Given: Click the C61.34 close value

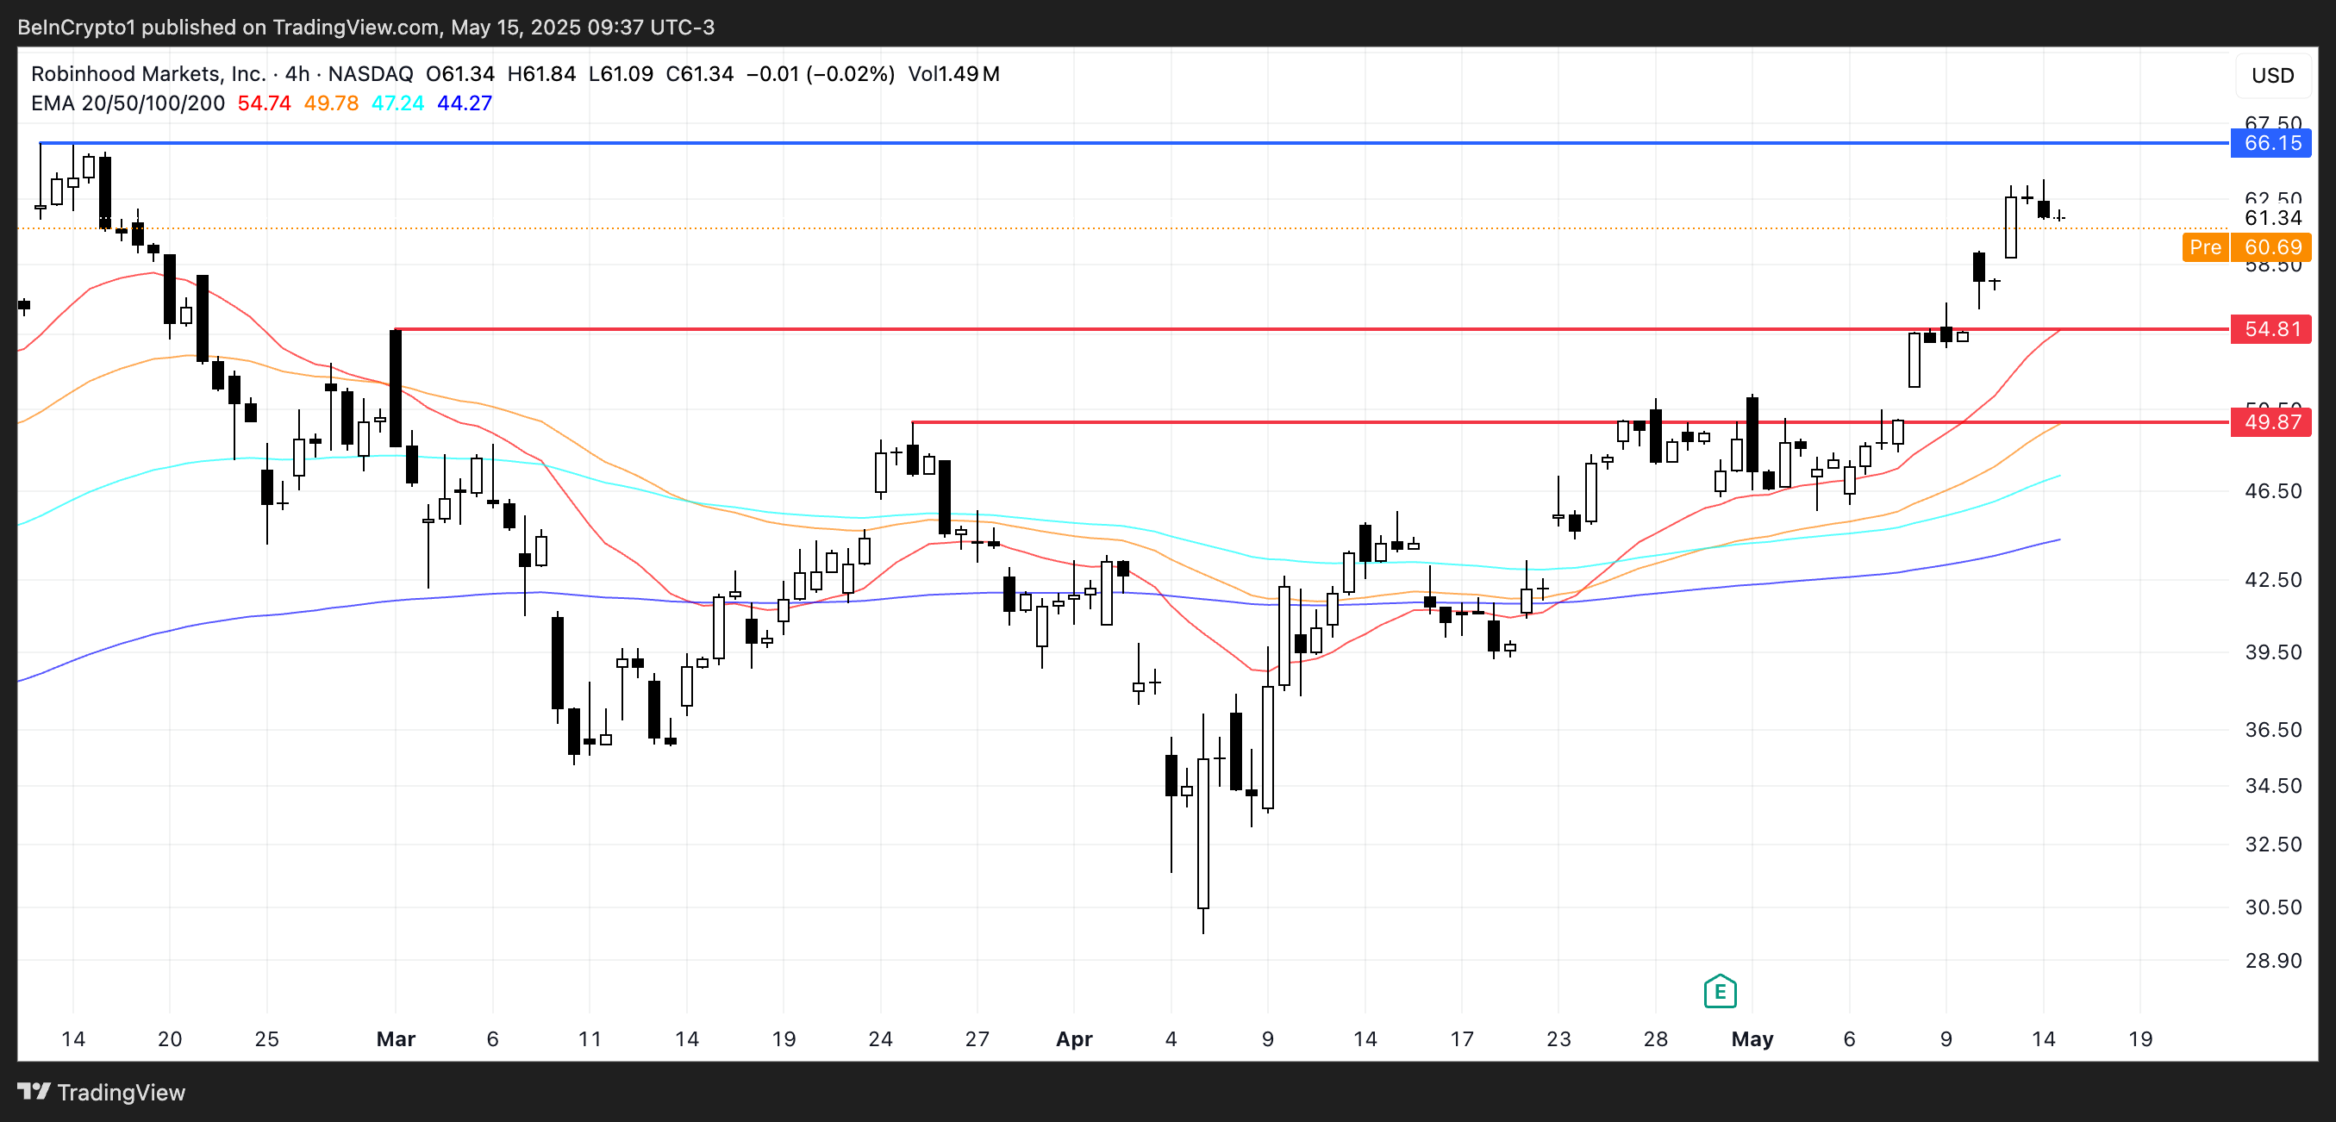Looking at the screenshot, I should [699, 73].
